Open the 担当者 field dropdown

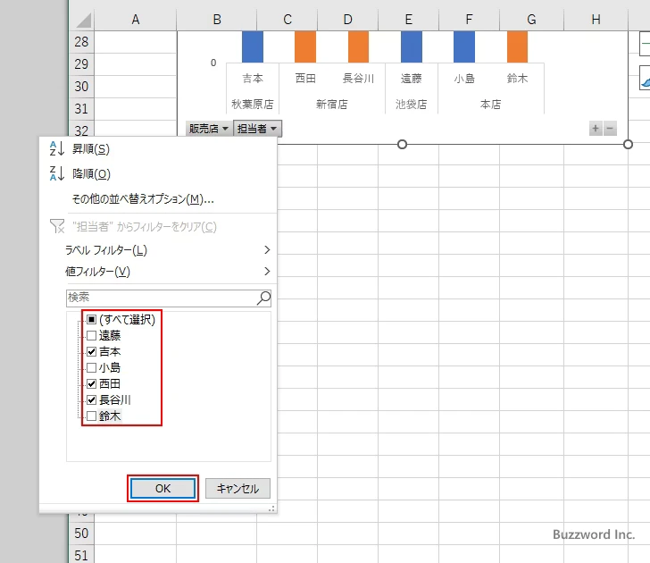pos(257,129)
